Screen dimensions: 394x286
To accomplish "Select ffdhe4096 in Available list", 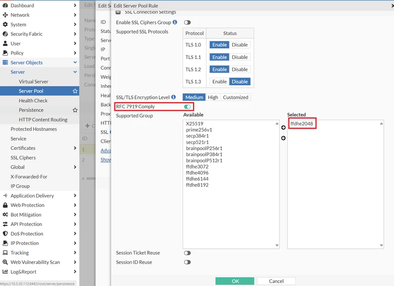I will coord(197,173).
